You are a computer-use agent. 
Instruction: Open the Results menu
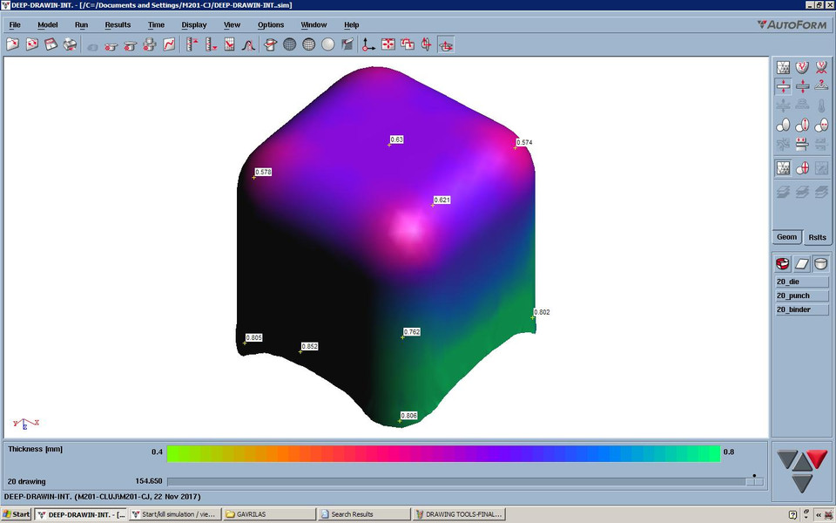click(118, 24)
